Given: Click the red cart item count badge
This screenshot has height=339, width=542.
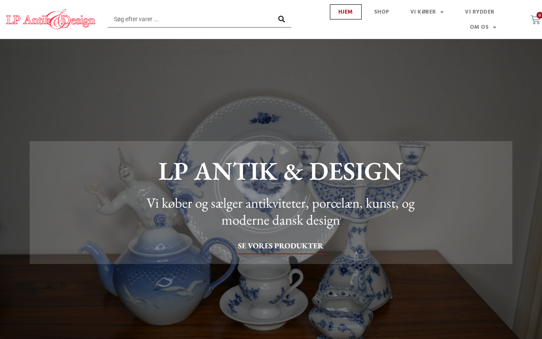Looking at the screenshot, I should [539, 15].
